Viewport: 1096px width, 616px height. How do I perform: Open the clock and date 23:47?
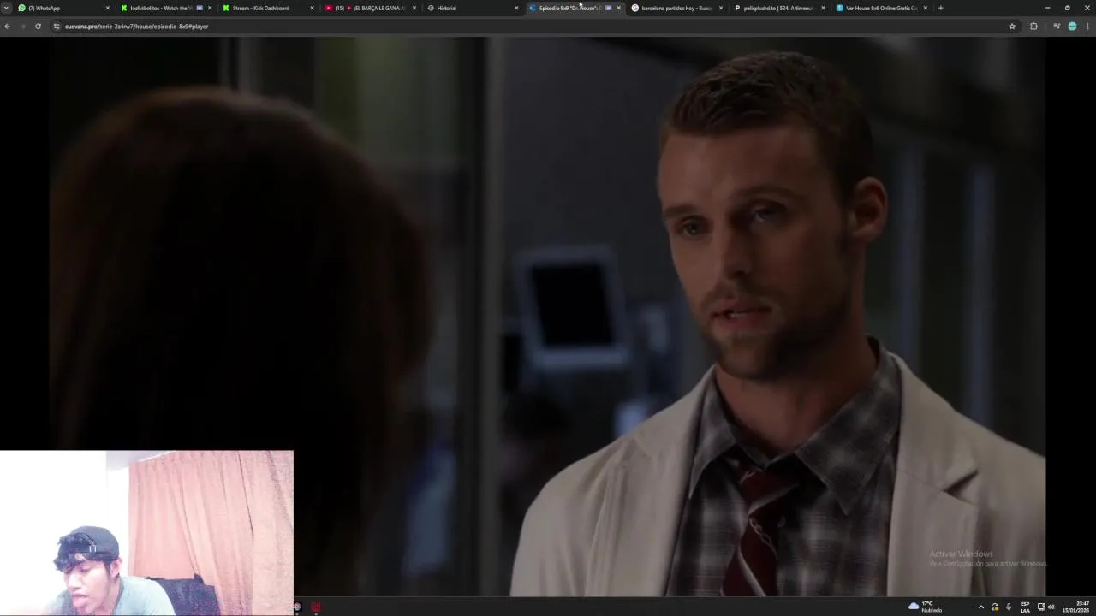pos(1077,607)
